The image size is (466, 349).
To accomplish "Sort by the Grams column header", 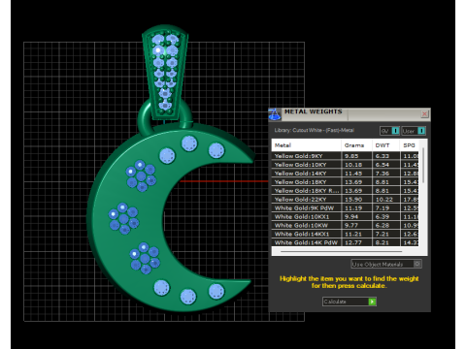I will (356, 145).
